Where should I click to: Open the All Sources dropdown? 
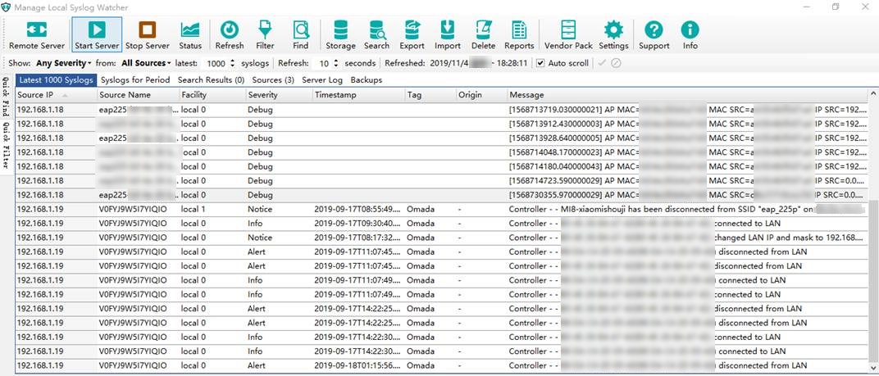[x=146, y=63]
